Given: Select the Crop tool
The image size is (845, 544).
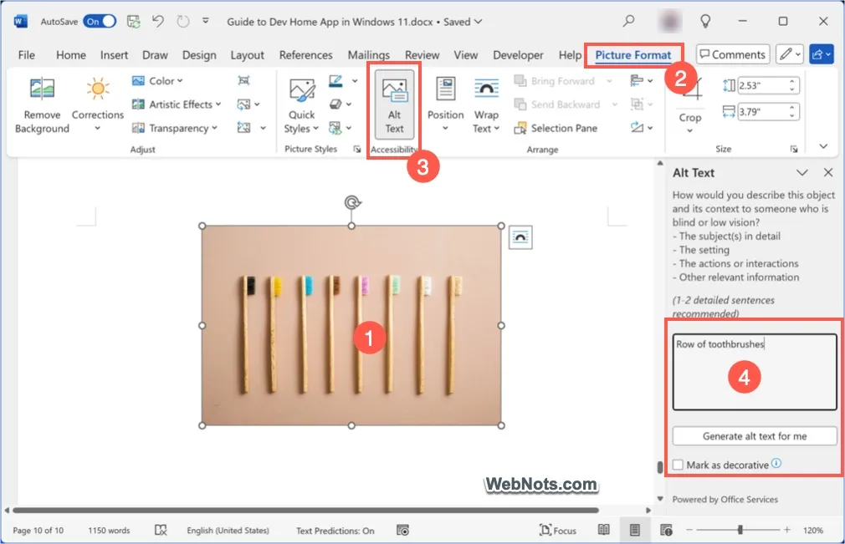Looking at the screenshot, I should tap(690, 100).
